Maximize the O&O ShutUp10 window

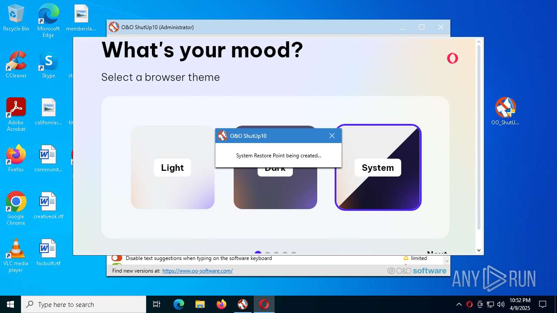pos(422,27)
